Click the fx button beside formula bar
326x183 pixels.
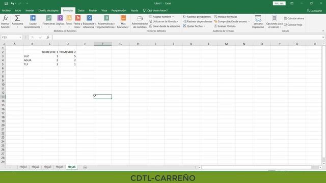tap(48, 37)
